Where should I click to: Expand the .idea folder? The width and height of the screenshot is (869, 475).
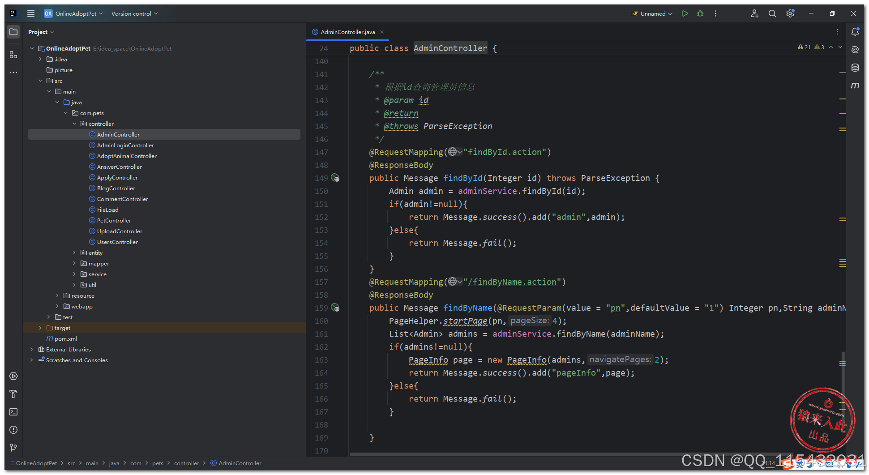pyautogui.click(x=40, y=59)
